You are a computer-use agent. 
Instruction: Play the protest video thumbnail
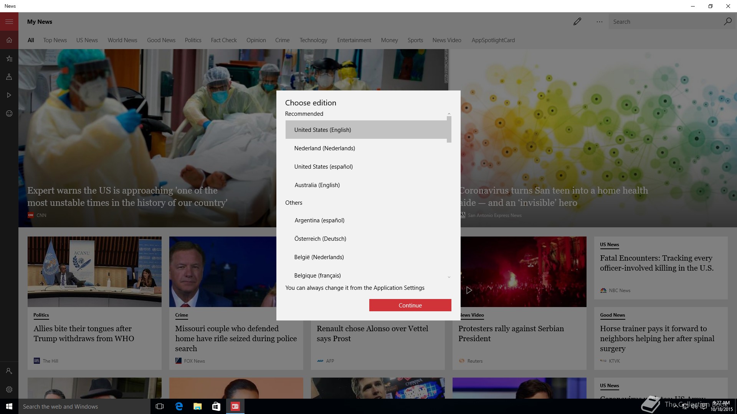(469, 290)
